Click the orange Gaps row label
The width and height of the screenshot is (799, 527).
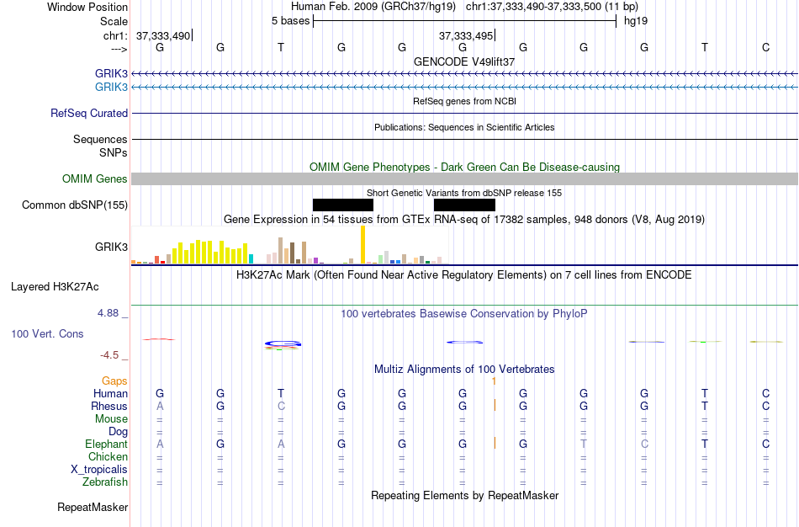click(114, 381)
